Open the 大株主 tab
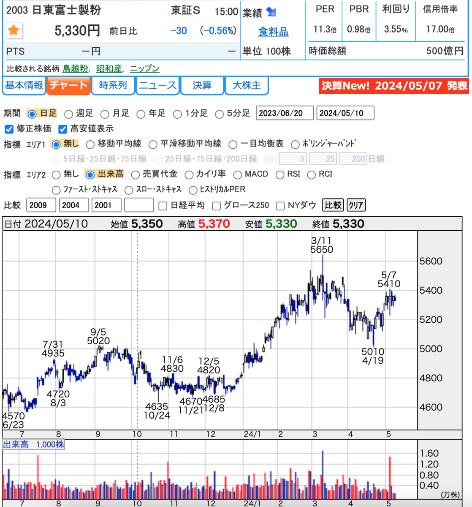The height and width of the screenshot is (507, 472). coord(247,85)
